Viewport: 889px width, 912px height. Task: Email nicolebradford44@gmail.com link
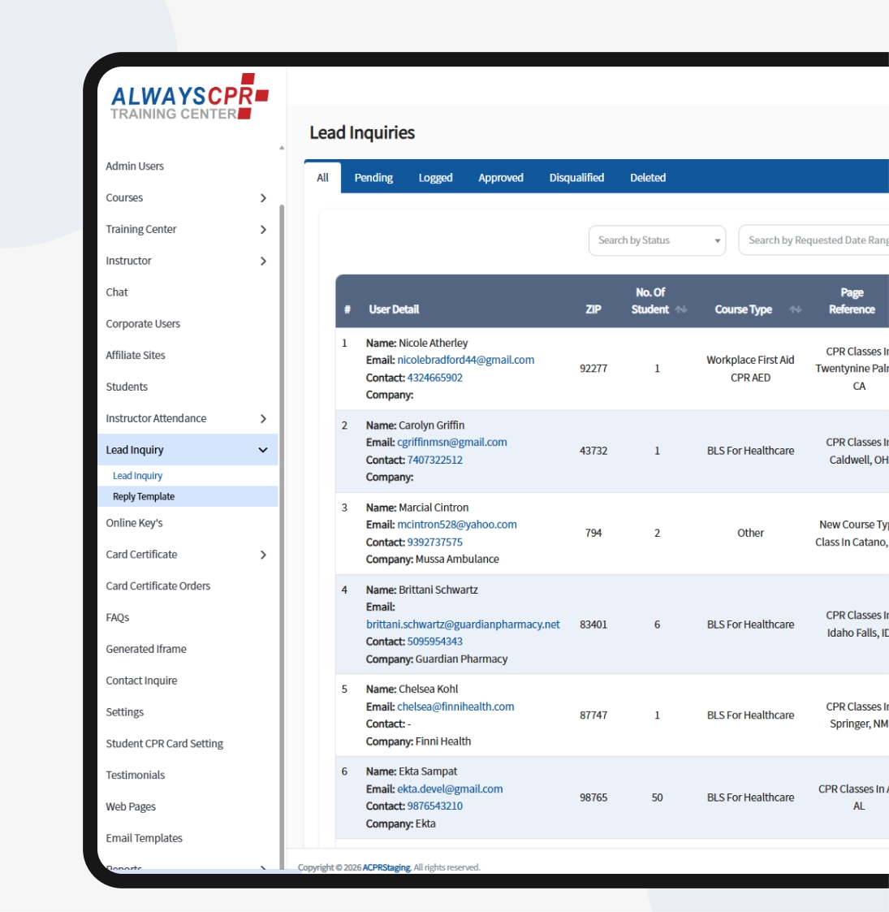pyautogui.click(x=466, y=360)
